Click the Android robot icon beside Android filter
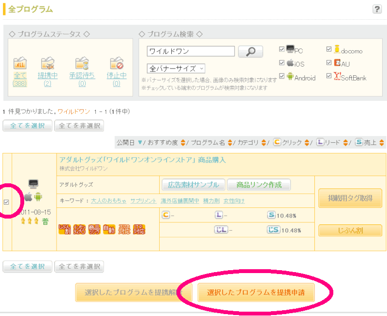This screenshot has width=387, height=316. pyautogui.click(x=290, y=76)
